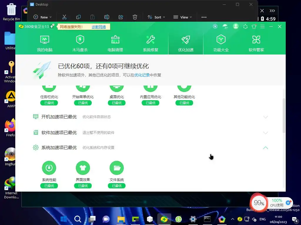This screenshot has height=225, width=301.
Task: Open Command Prompt on taskbar
Action: [x=207, y=219]
